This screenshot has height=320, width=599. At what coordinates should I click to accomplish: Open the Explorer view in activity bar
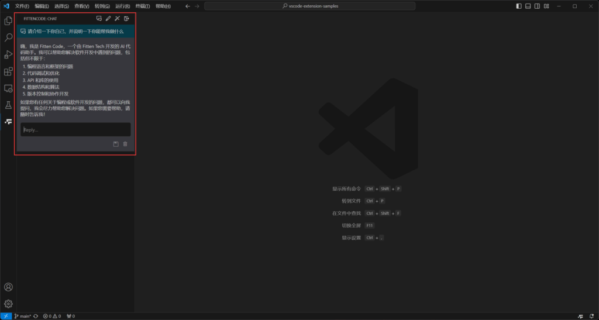[x=8, y=21]
